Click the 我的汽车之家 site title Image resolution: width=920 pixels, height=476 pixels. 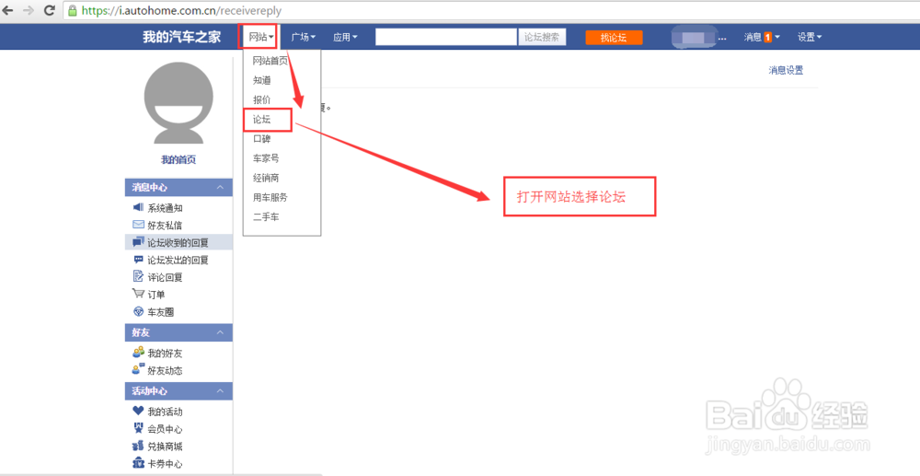(182, 37)
